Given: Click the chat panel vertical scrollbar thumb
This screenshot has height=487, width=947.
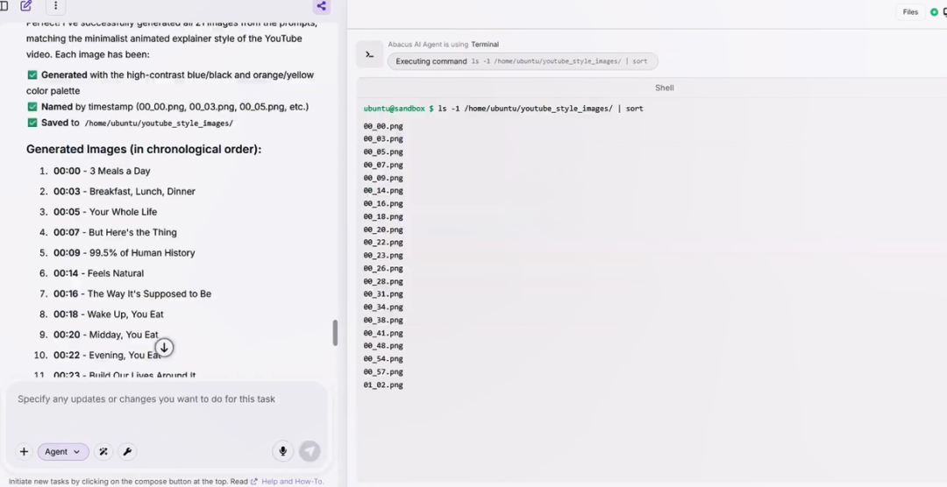Looking at the screenshot, I should click(x=335, y=333).
